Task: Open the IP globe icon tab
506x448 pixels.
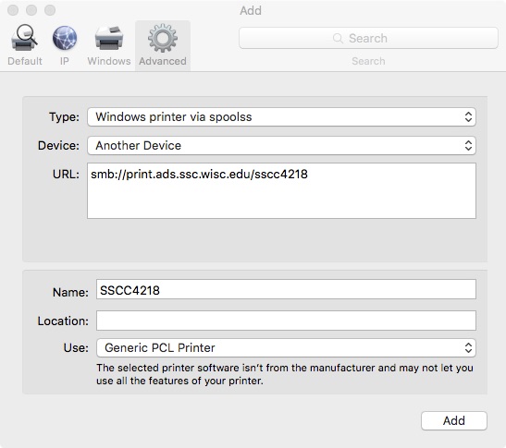Action: coord(65,38)
